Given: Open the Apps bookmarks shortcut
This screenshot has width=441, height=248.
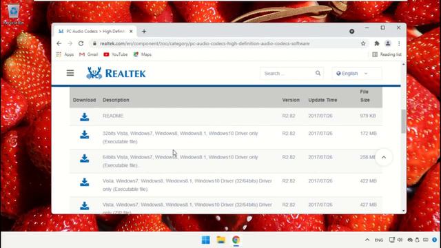Looking at the screenshot, I should 65,54.
